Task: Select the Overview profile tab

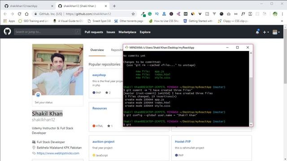Action: tap(97, 50)
